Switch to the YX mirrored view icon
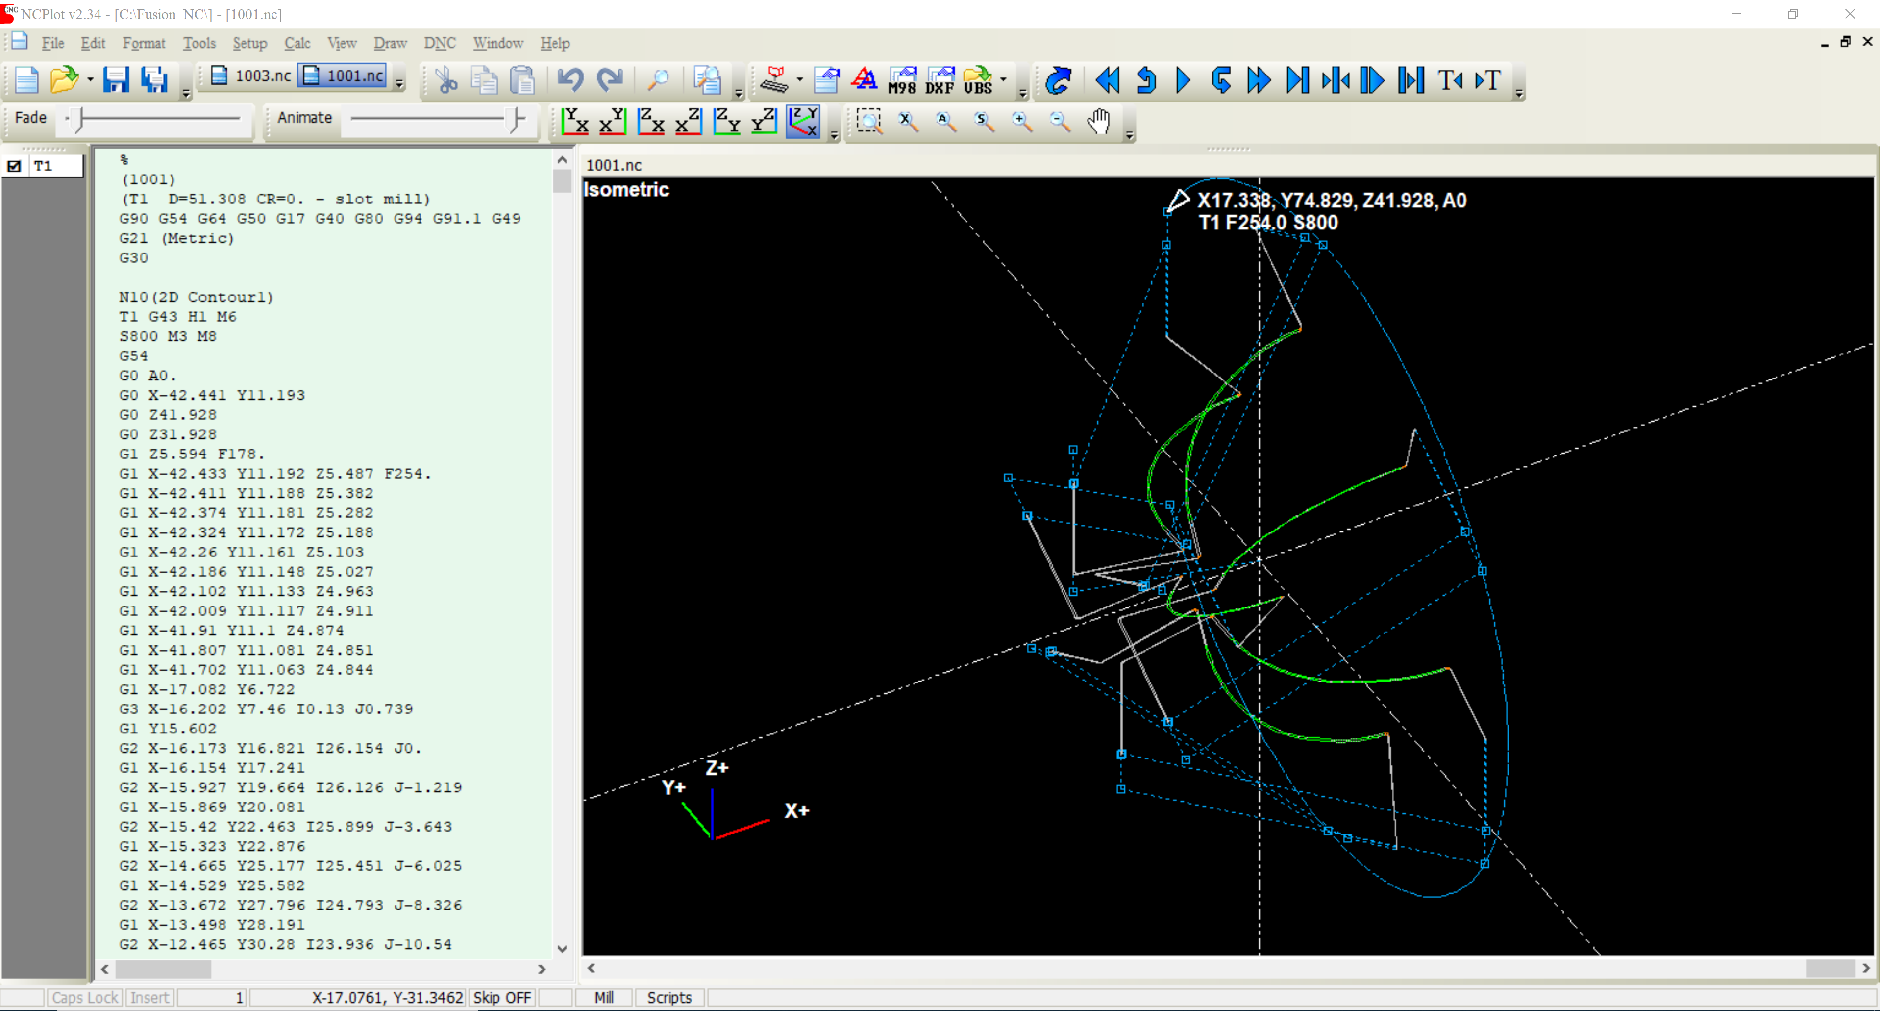 pyautogui.click(x=613, y=121)
